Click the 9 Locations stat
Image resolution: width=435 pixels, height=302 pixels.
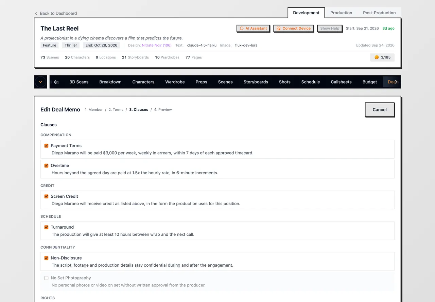pos(106,57)
